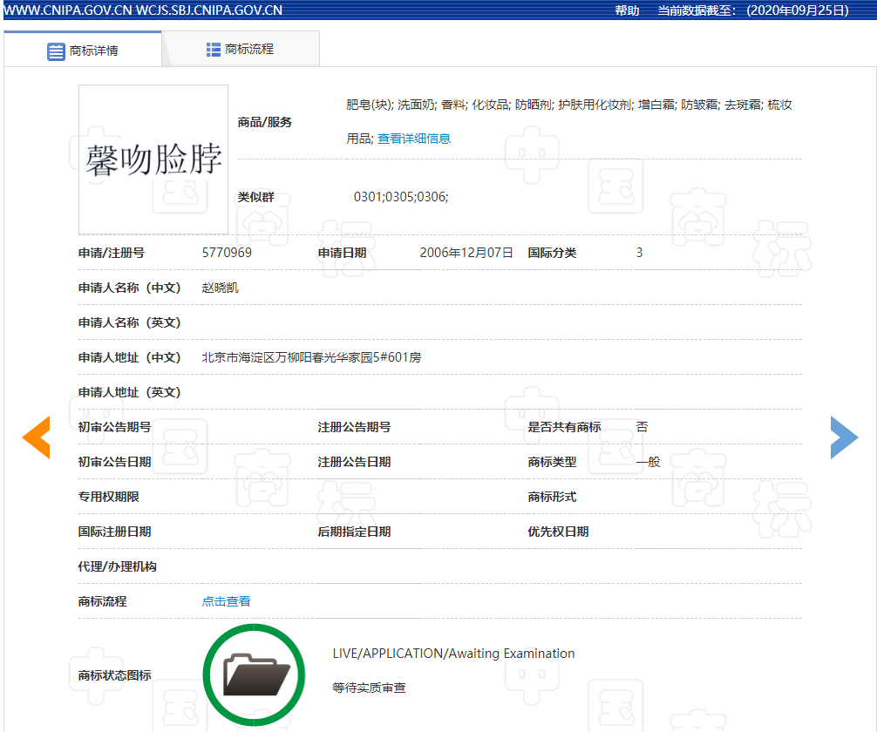Click the 后期指定日期 label

(x=354, y=532)
